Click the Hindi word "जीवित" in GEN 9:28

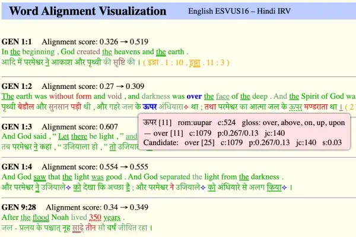pos(126,228)
